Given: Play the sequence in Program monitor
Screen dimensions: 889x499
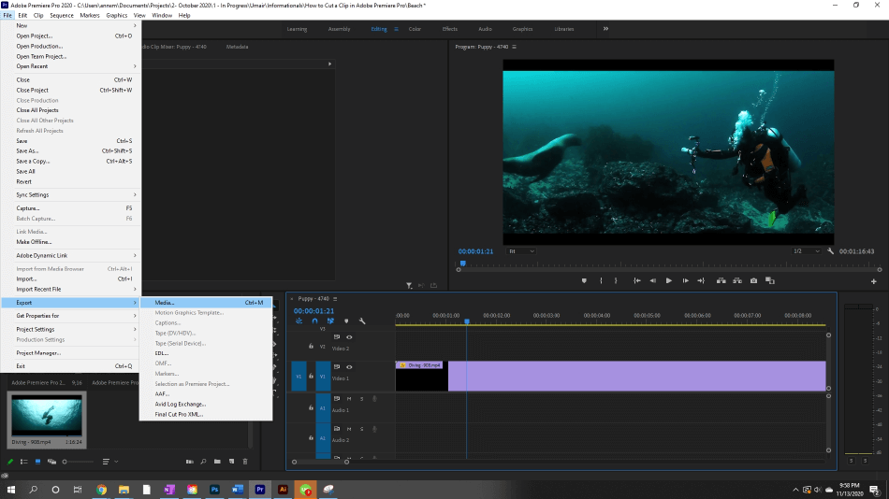Looking at the screenshot, I should (x=669, y=280).
